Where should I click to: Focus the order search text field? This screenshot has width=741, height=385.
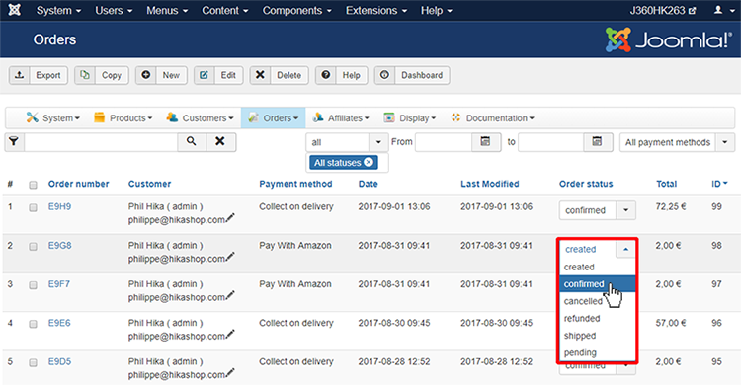(x=101, y=142)
